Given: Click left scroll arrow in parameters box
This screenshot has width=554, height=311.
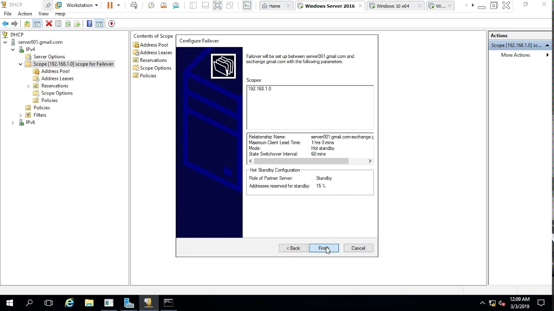Looking at the screenshot, I should pos(251,161).
